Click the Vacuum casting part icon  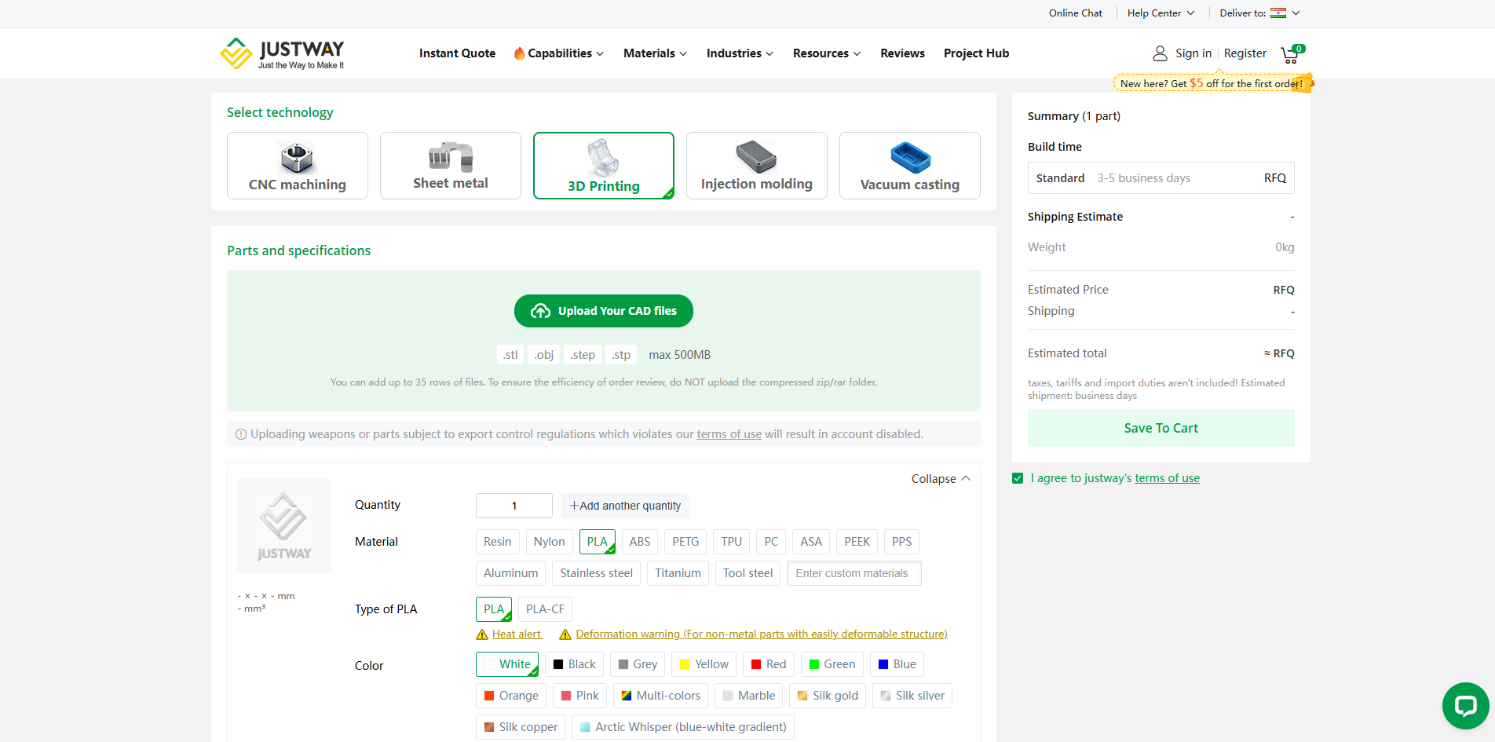click(910, 158)
